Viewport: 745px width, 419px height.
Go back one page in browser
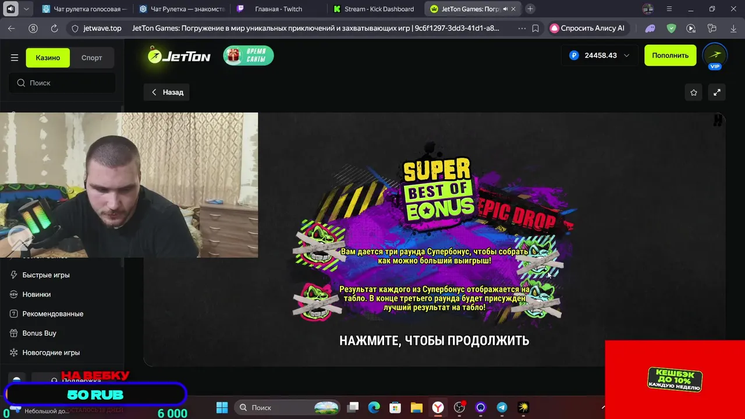[12, 28]
